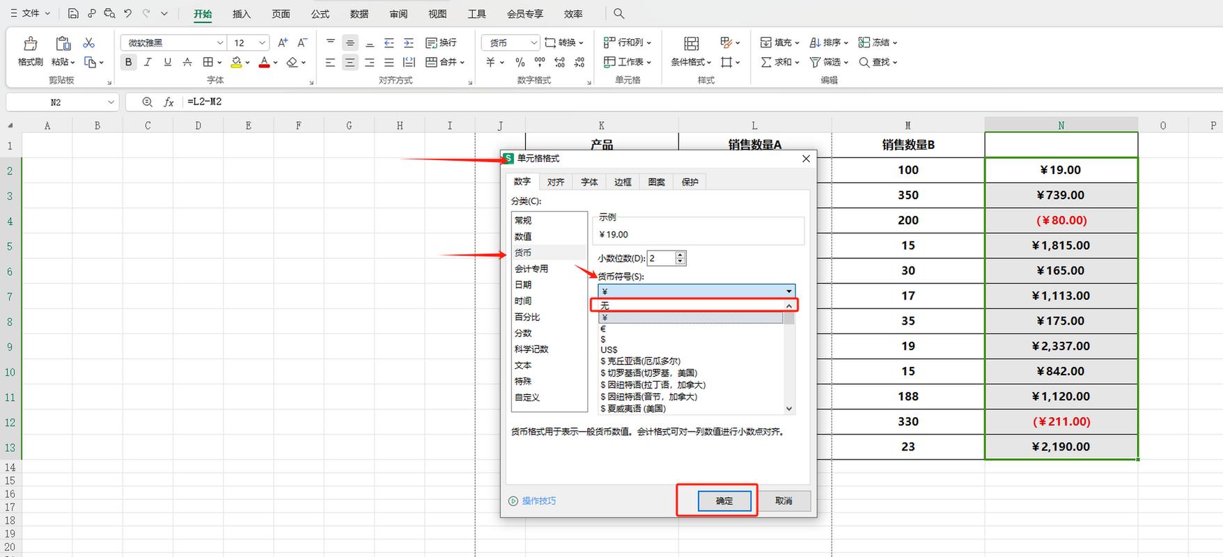Toggle Underline formatting
The height and width of the screenshot is (557, 1223).
tap(167, 62)
